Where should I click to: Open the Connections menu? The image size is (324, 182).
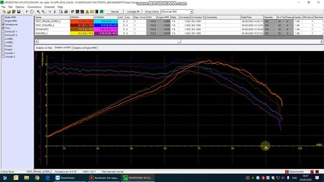coord(34,7)
